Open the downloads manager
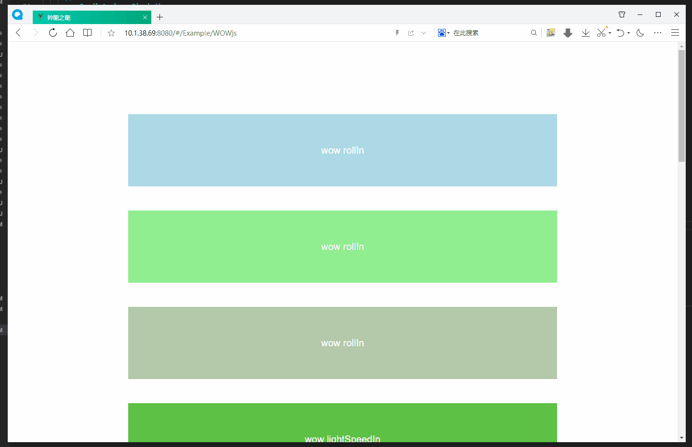This screenshot has height=447, width=692. [x=586, y=33]
